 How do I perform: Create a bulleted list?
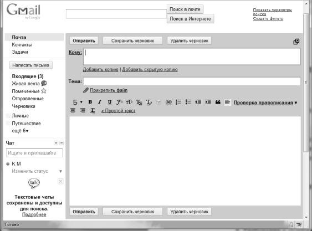(x=188, y=102)
